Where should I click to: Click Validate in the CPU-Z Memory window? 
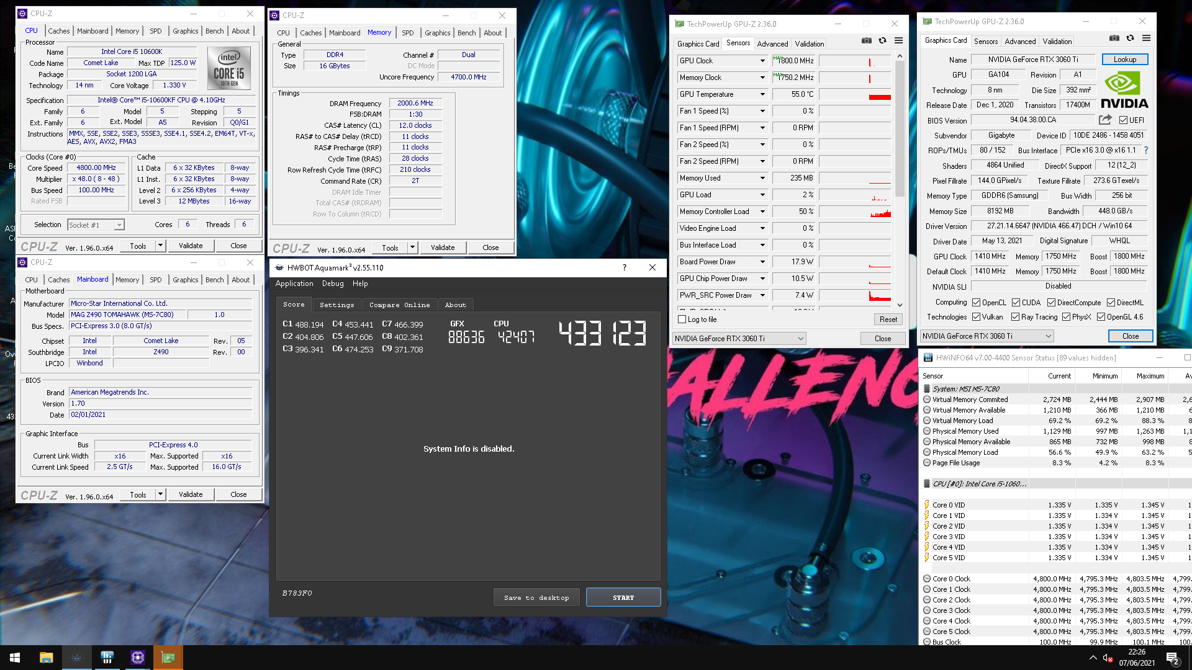(x=443, y=248)
